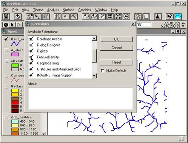188x143 pixels.
Task: Click the Reset button
Action: [116, 62]
